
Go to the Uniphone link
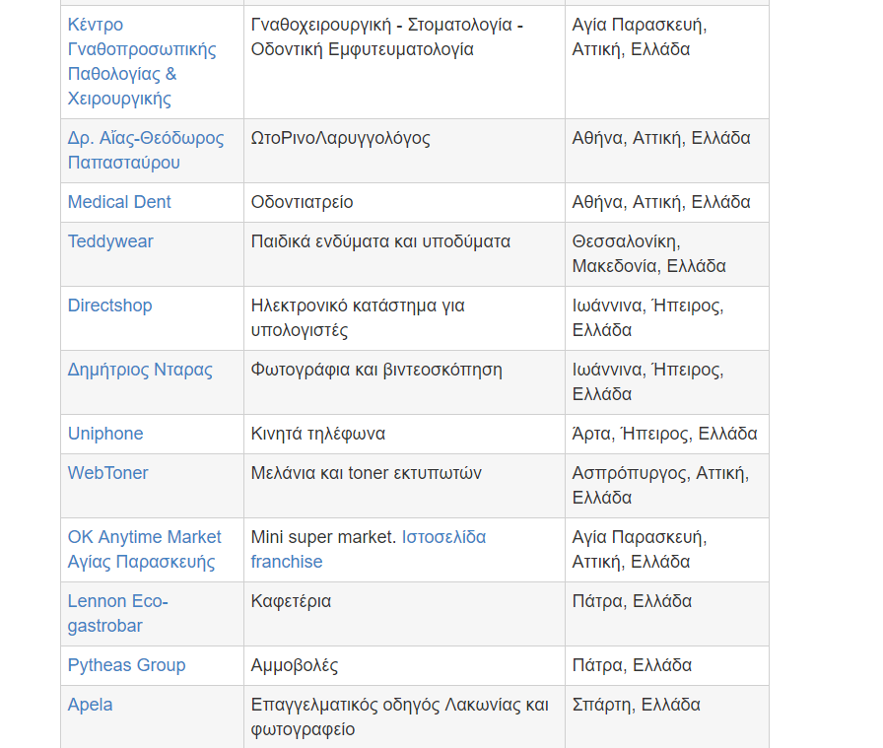pyautogui.click(x=105, y=434)
